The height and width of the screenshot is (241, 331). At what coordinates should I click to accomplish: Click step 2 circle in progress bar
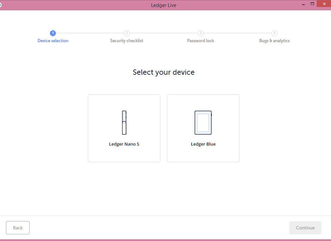click(127, 33)
